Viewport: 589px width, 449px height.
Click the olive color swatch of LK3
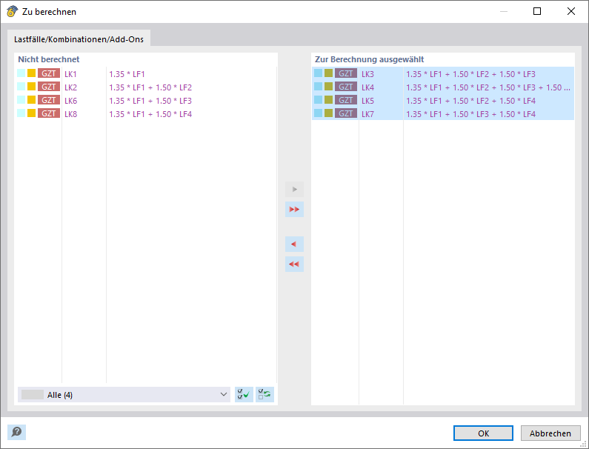pyautogui.click(x=329, y=73)
